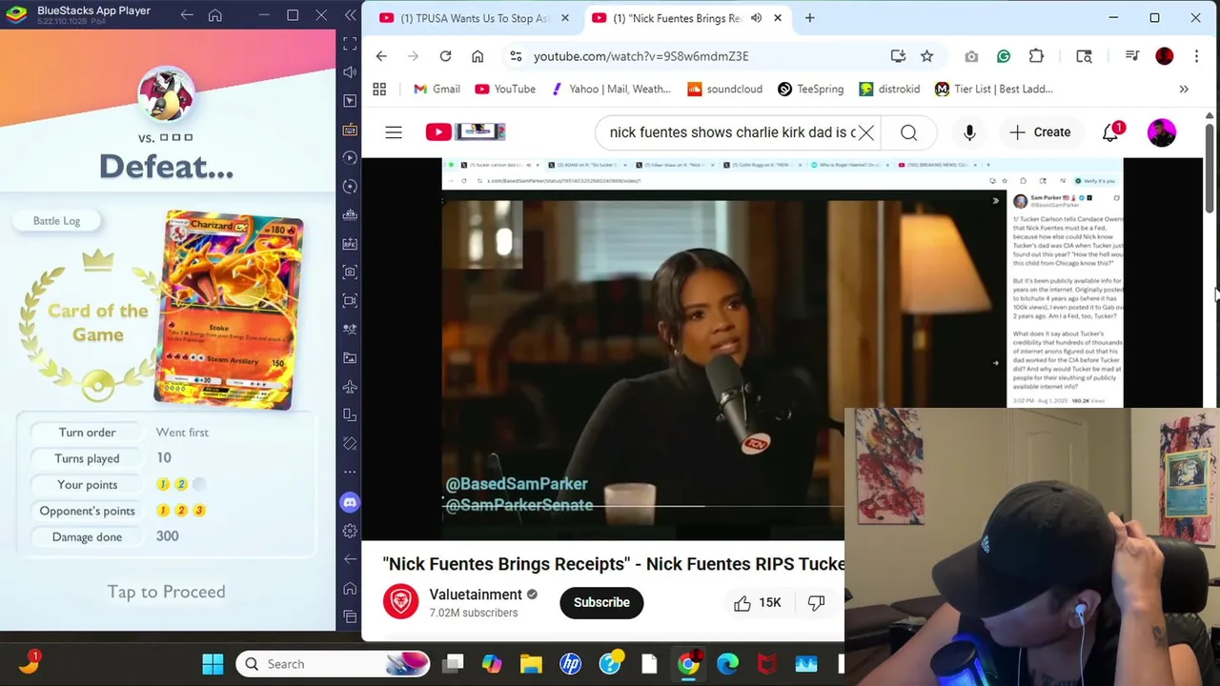The image size is (1220, 686).
Task: Open the Gmail bookmark
Action: (x=437, y=89)
